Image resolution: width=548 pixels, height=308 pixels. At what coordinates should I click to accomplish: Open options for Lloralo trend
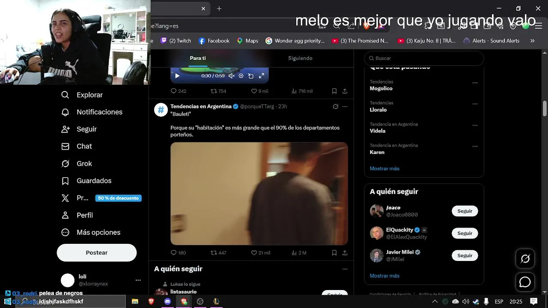475,104
